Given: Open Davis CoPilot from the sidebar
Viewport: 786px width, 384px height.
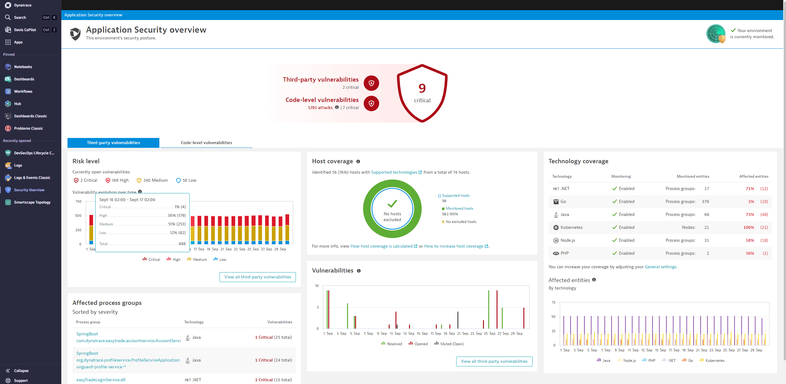Looking at the screenshot, I should (x=8, y=30).
